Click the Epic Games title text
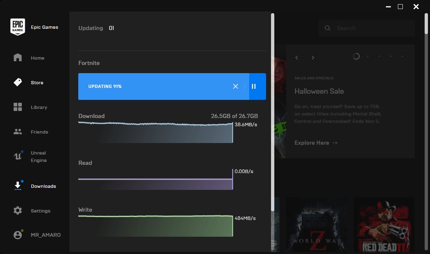 [44, 27]
